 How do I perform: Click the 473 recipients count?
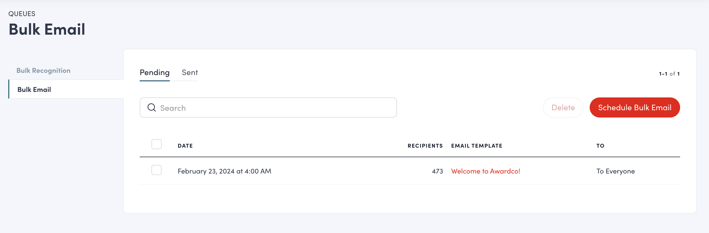(x=437, y=171)
